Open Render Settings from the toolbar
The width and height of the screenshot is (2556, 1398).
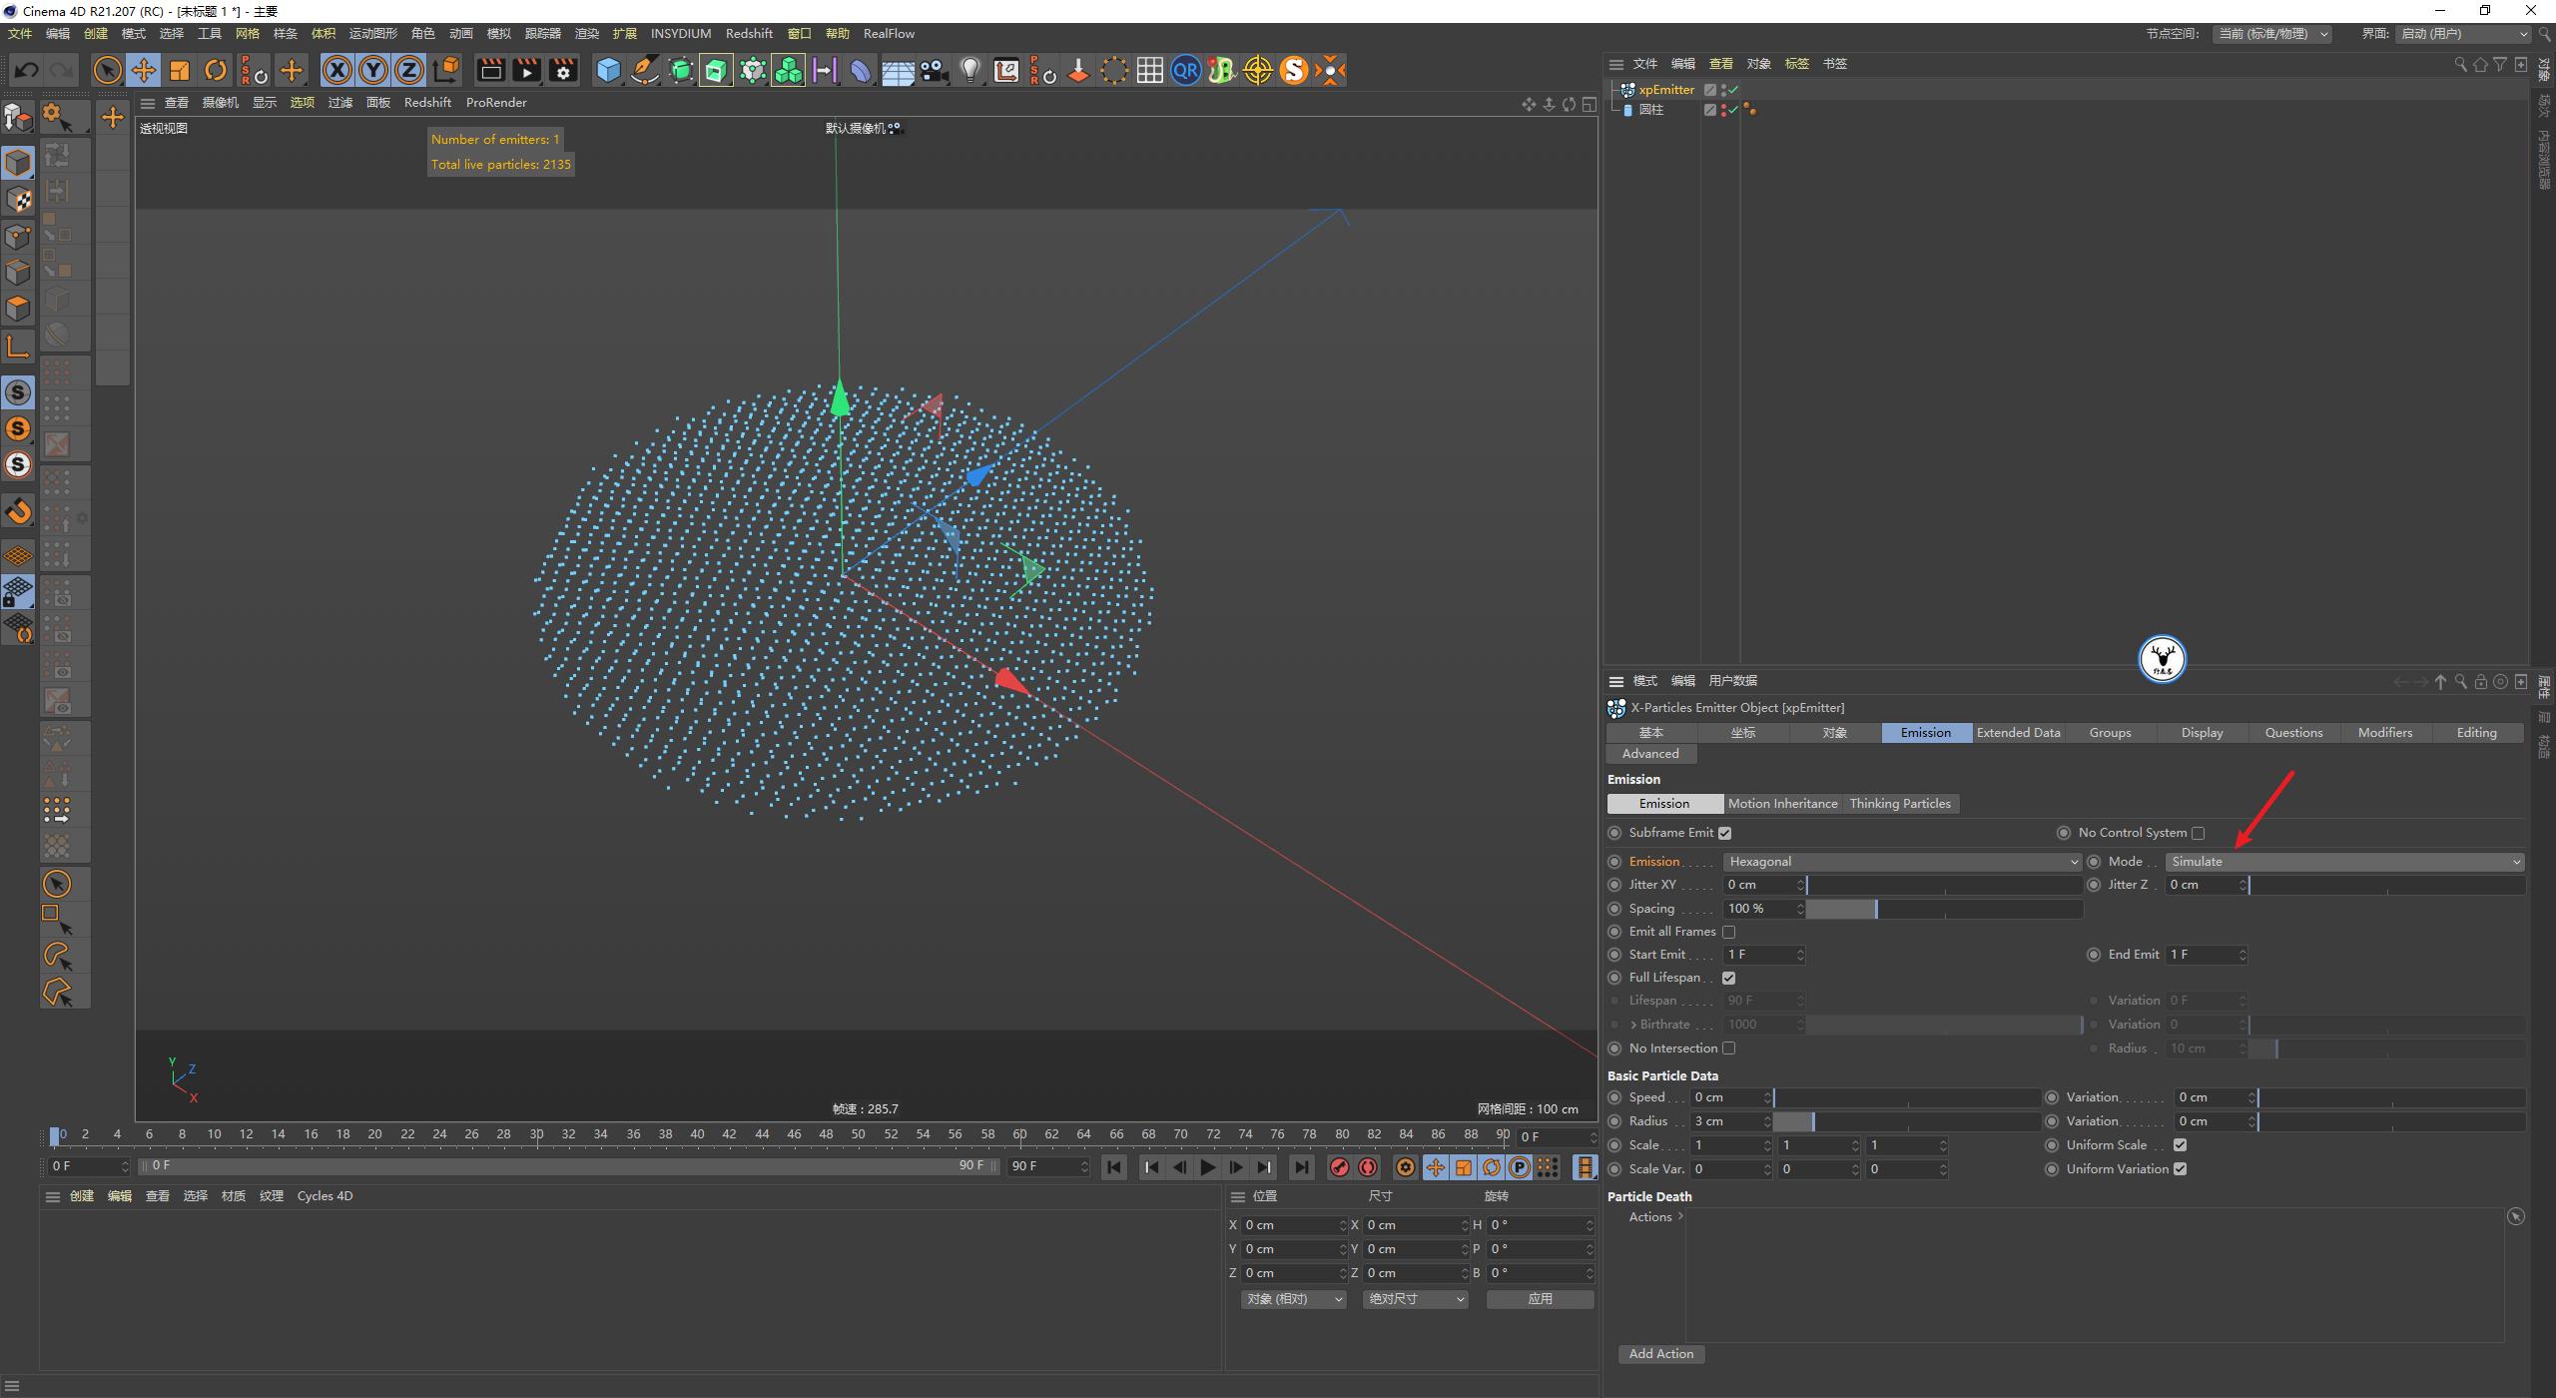pos(563,70)
